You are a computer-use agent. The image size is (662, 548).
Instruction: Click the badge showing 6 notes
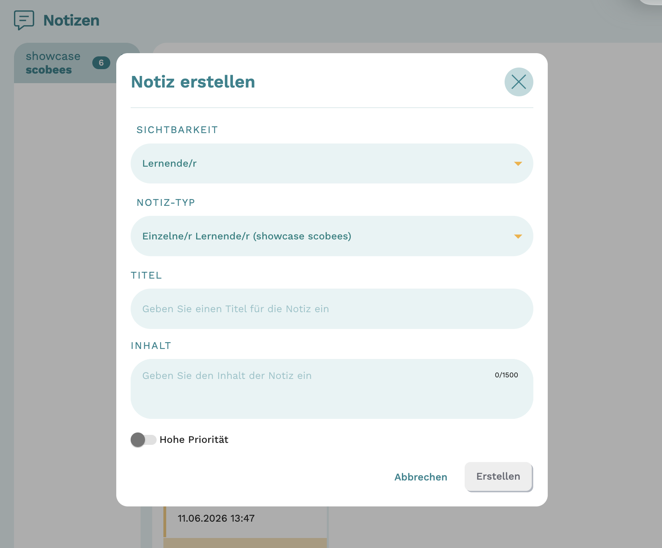pyautogui.click(x=101, y=63)
